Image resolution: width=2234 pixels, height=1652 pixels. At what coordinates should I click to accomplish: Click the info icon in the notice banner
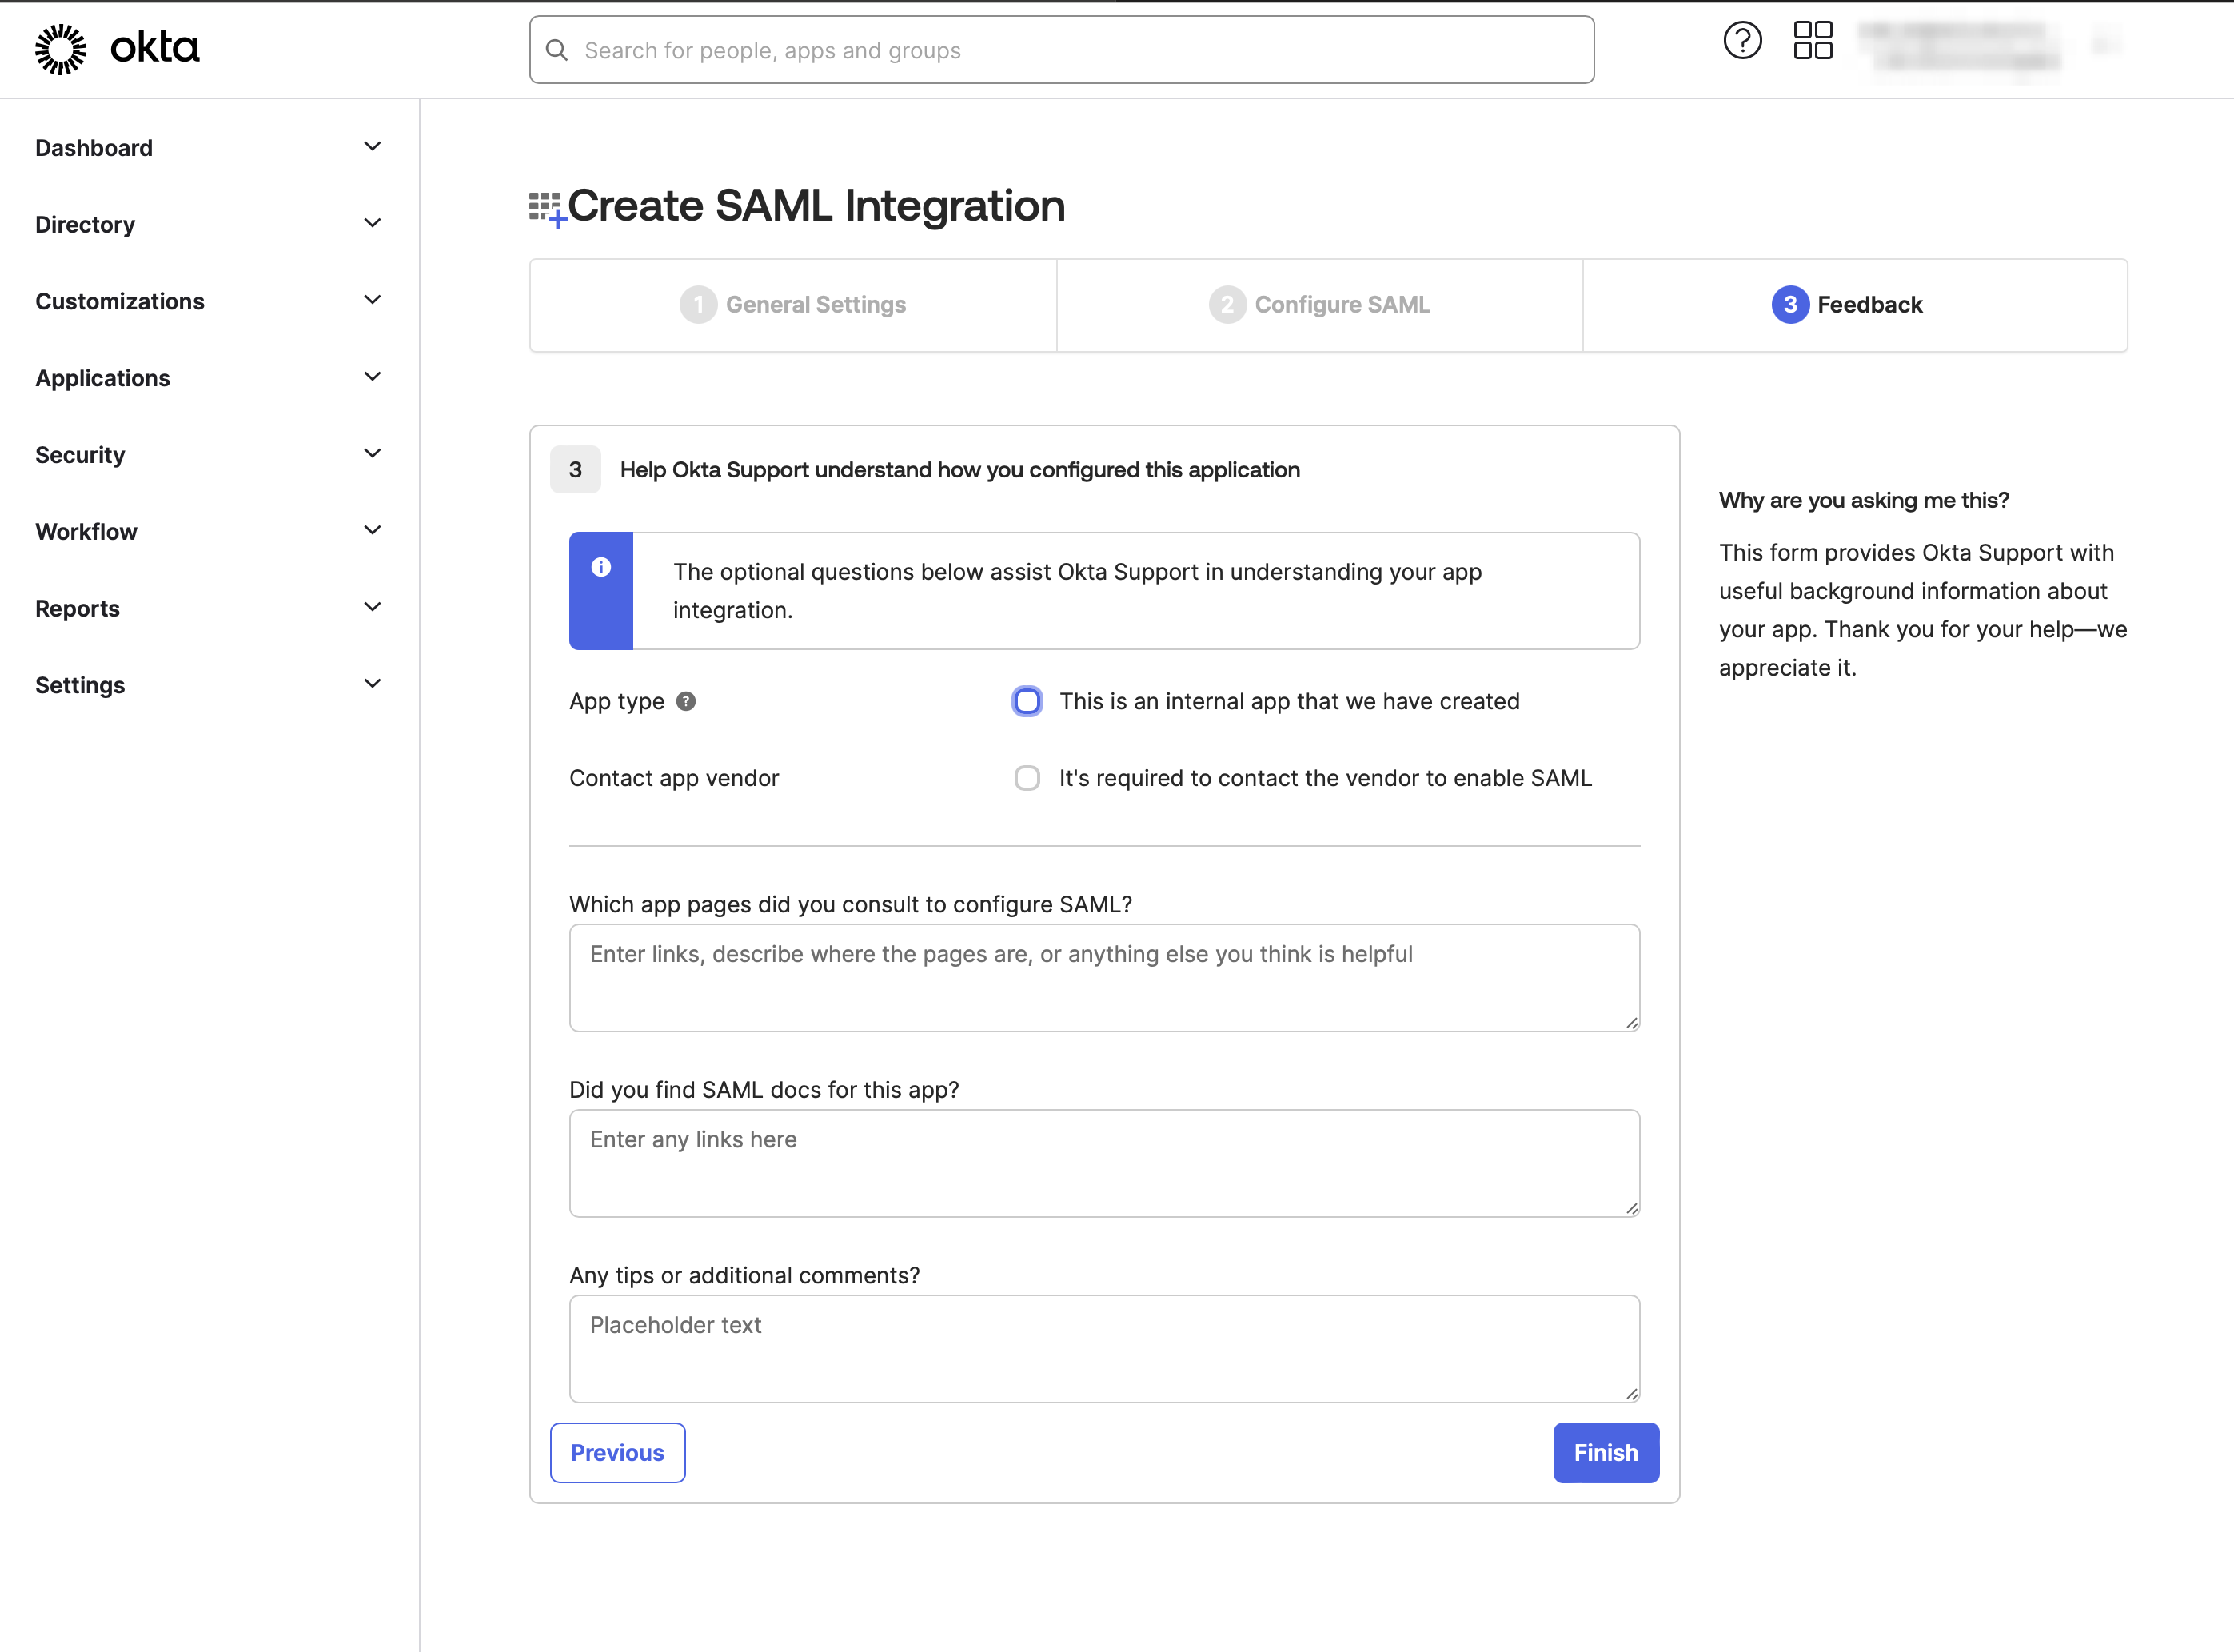coord(601,567)
